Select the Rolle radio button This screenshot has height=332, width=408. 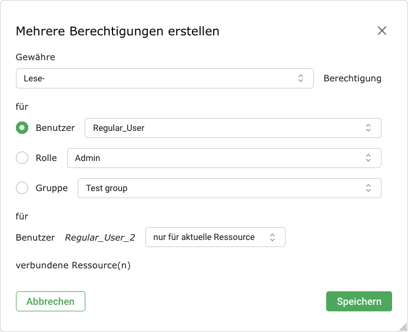(x=22, y=158)
